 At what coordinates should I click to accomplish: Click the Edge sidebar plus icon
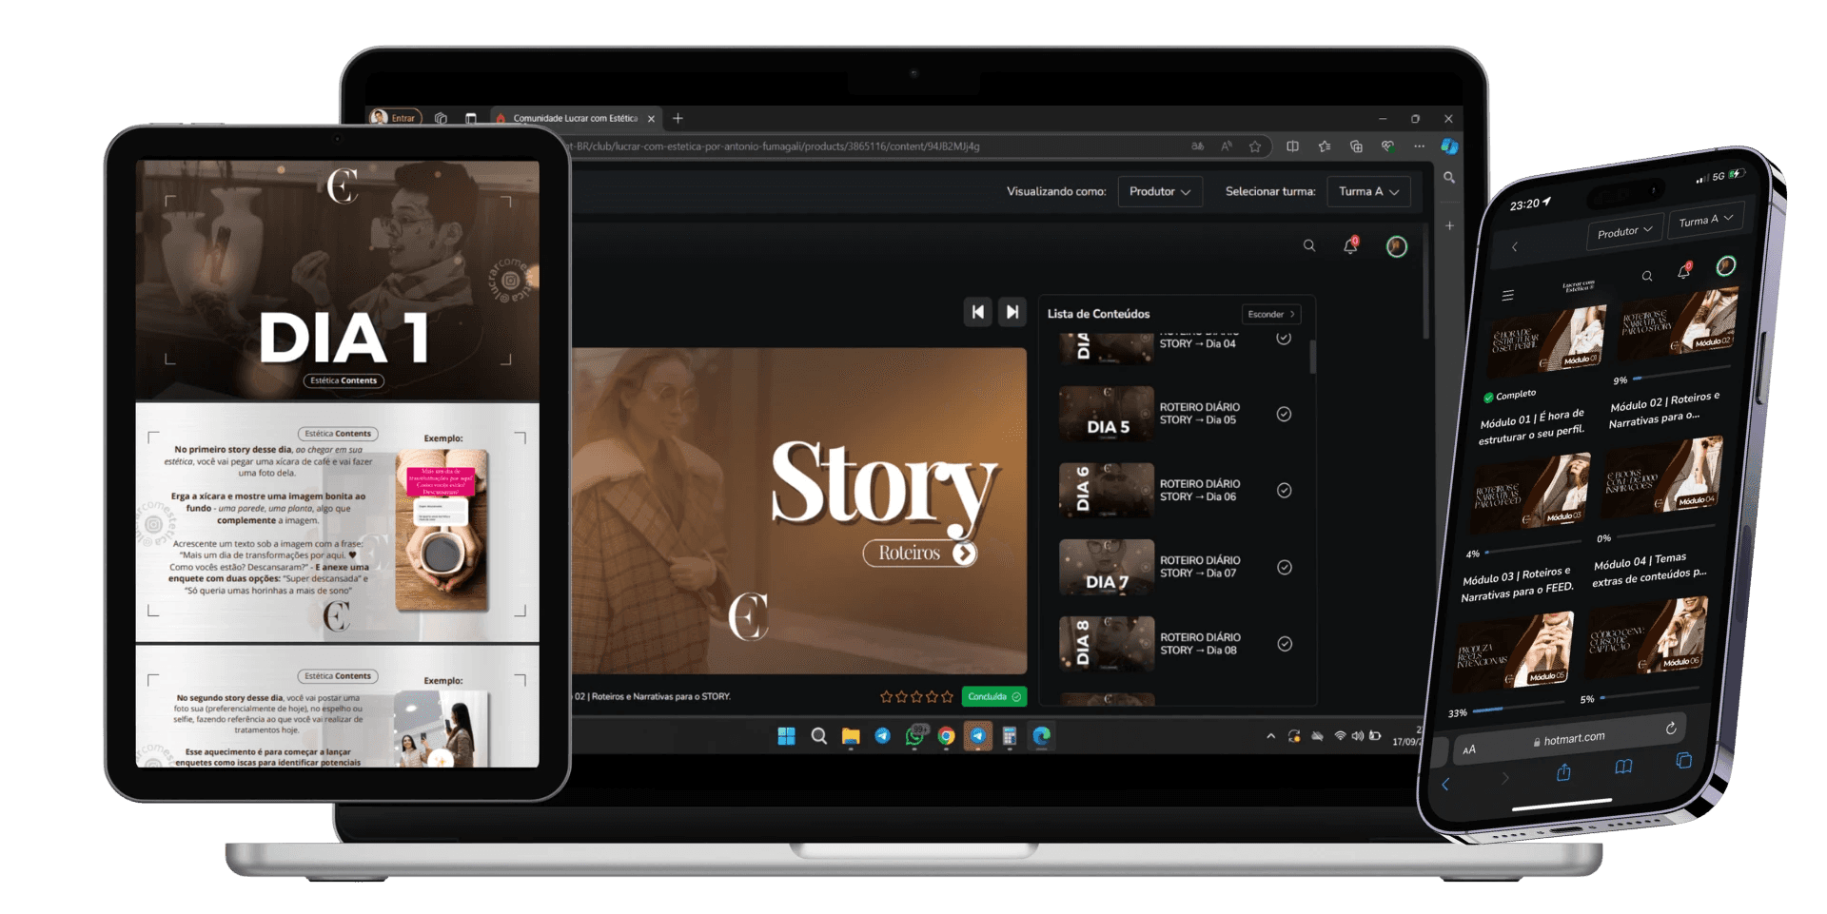[1449, 225]
